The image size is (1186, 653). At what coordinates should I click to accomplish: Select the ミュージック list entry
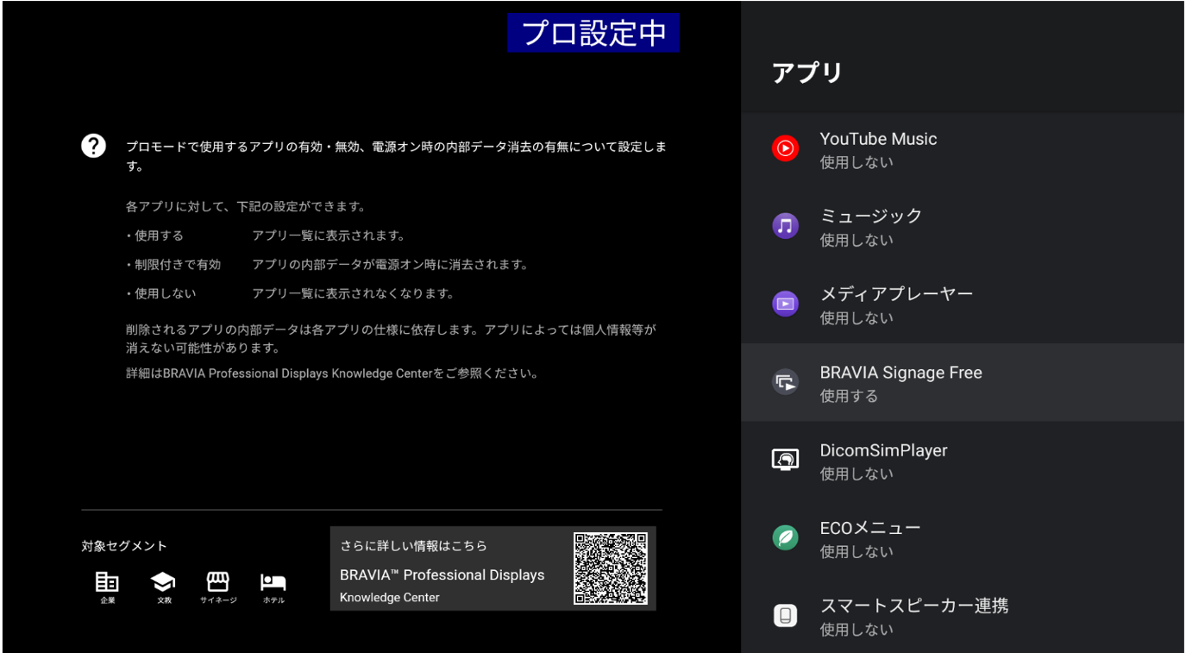(962, 227)
